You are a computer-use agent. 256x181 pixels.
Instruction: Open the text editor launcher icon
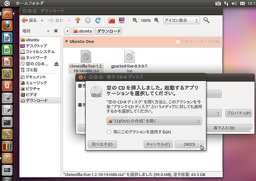click(7, 110)
